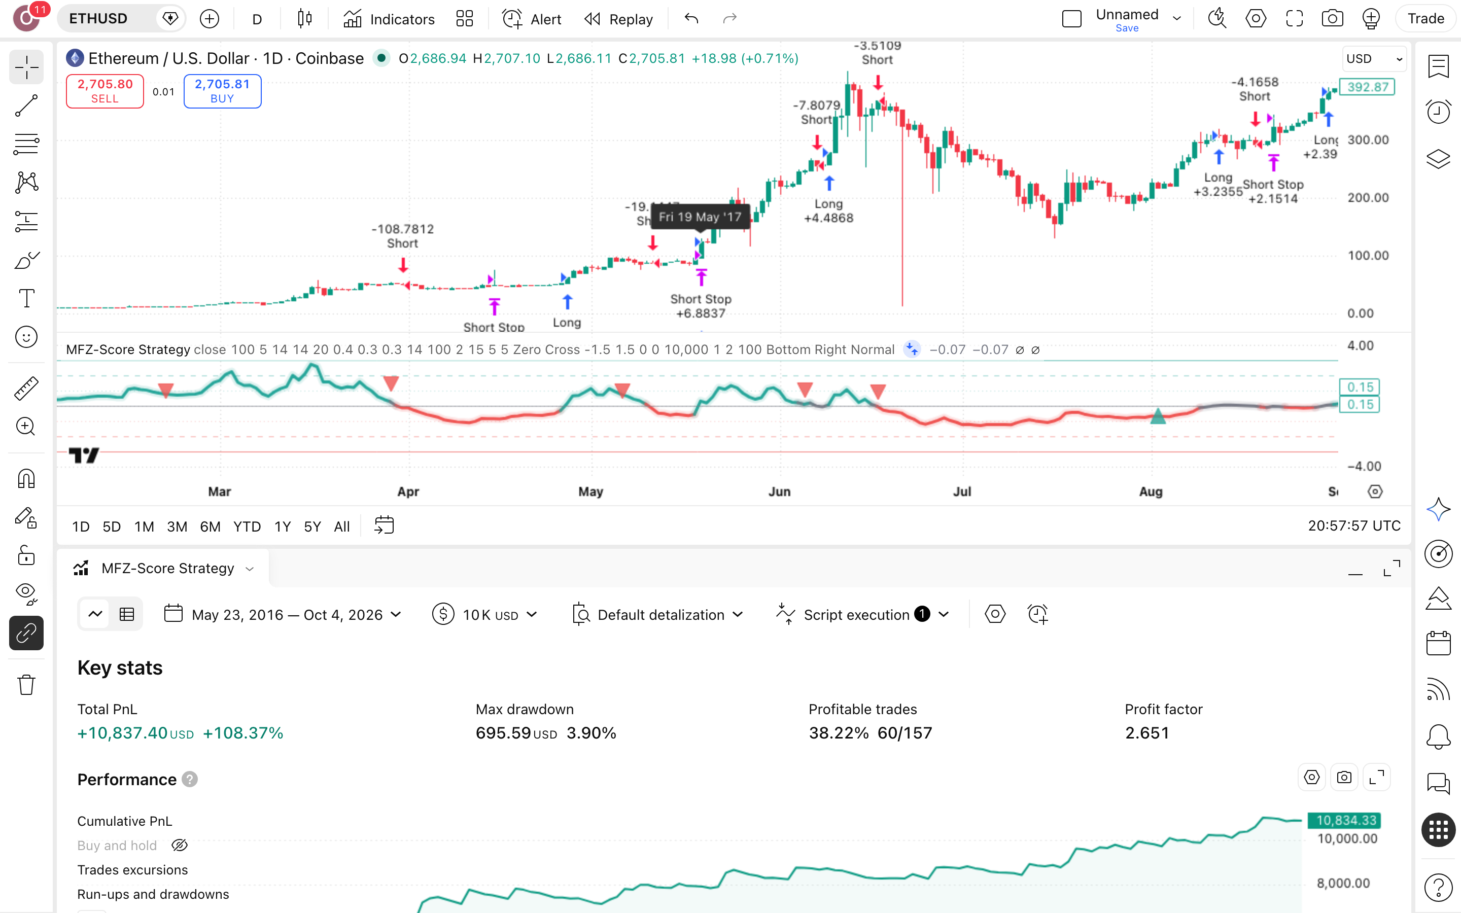1461x913 pixels.
Task: Show the Buy and hold series
Action: (179, 846)
